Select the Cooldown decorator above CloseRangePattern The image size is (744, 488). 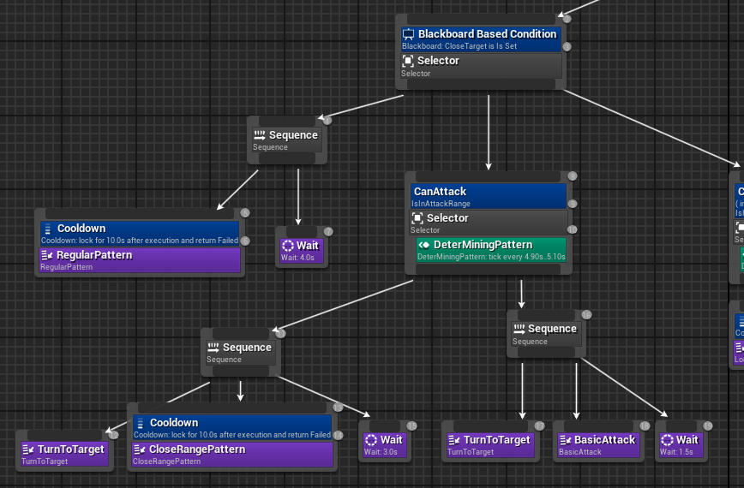click(x=232, y=427)
